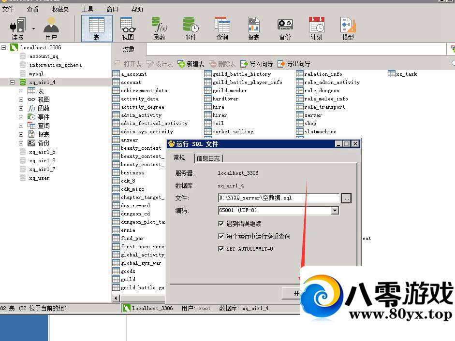This screenshot has height=341, width=455.
Task: Expand the 表 node in tree
Action: [x=21, y=91]
